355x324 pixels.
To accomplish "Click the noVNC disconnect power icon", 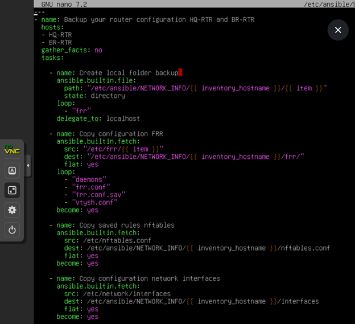I will [12, 230].
